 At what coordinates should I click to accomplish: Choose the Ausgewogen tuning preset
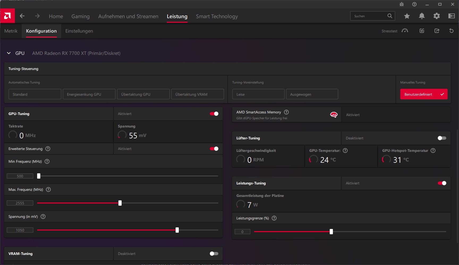[x=312, y=94]
